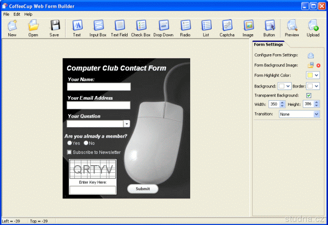Add a Captcha element from the toolbar
The width and height of the screenshot is (328, 225).
[x=227, y=28]
